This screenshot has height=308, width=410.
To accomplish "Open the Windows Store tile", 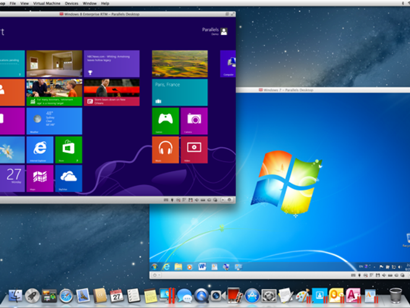I will pos(68,150).
